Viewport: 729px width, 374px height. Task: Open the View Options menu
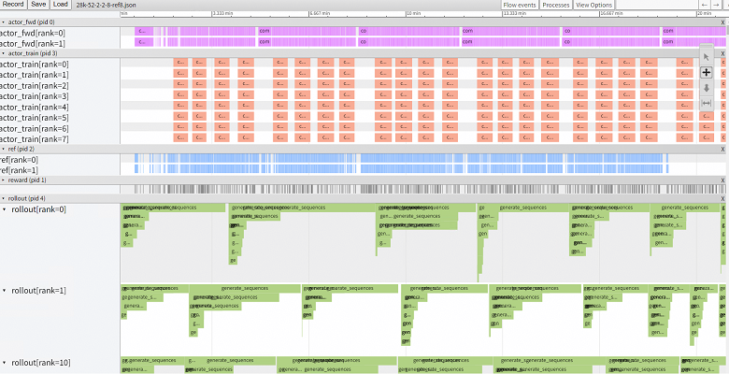(593, 5)
